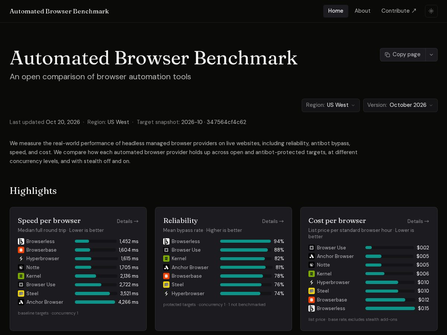
Task: Go to the Home nav tab
Action: pyautogui.click(x=336, y=11)
